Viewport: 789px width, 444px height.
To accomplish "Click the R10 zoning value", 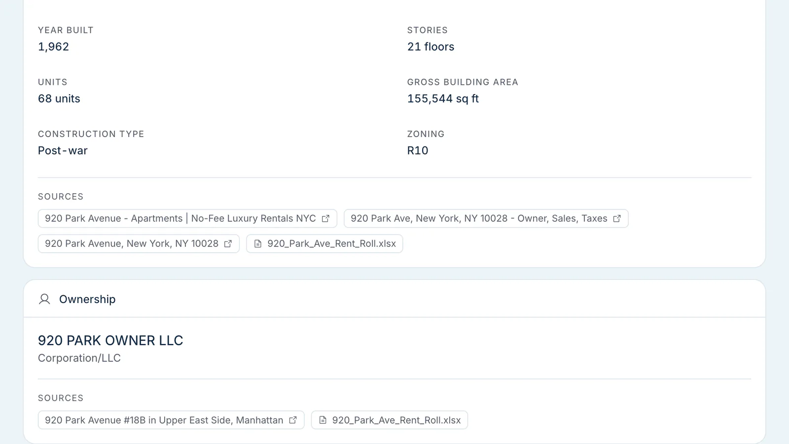I will 418,151.
